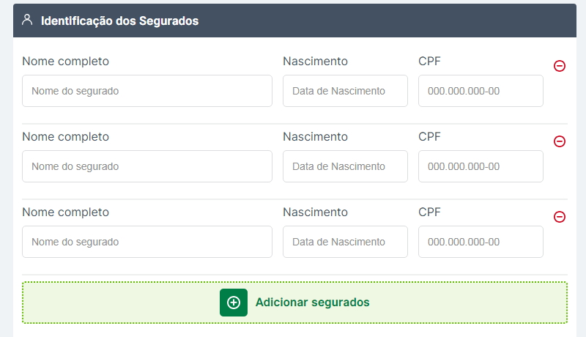Click the Adicionar segurados button
Viewport: 586px width, 337px height.
coord(312,303)
